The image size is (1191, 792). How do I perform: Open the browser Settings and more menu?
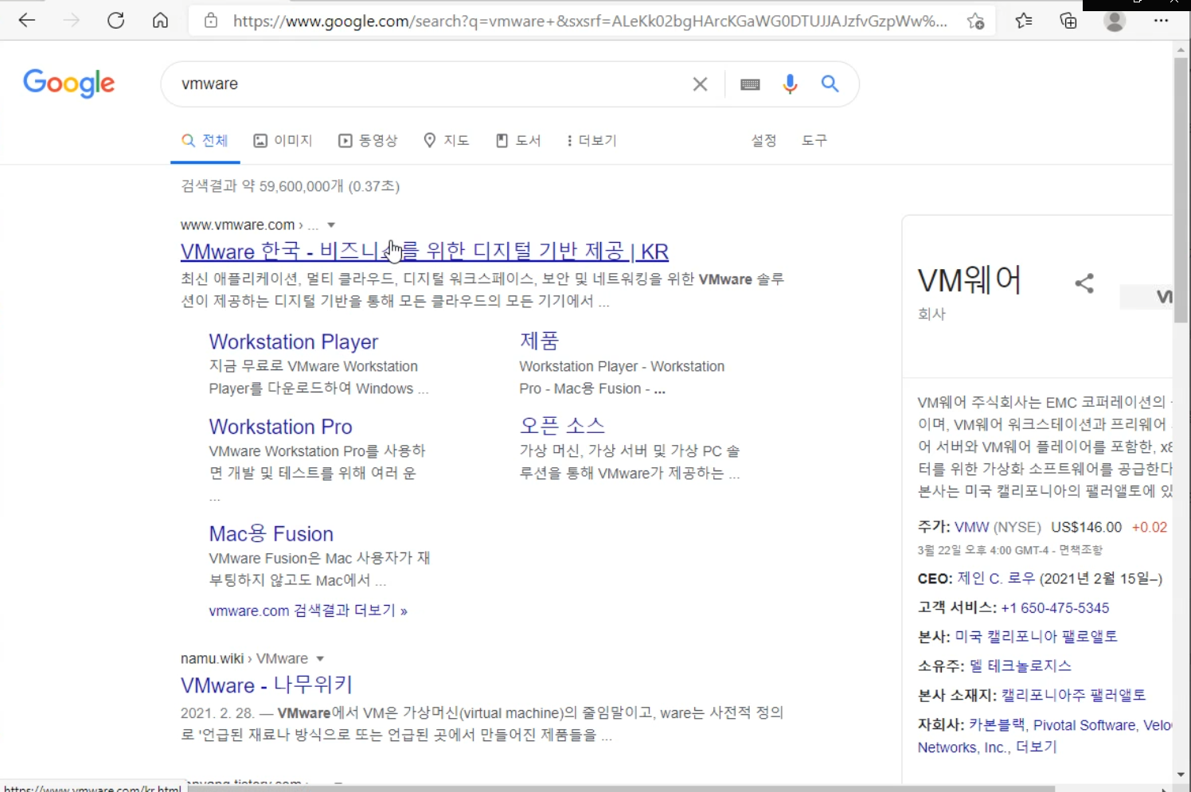point(1161,21)
